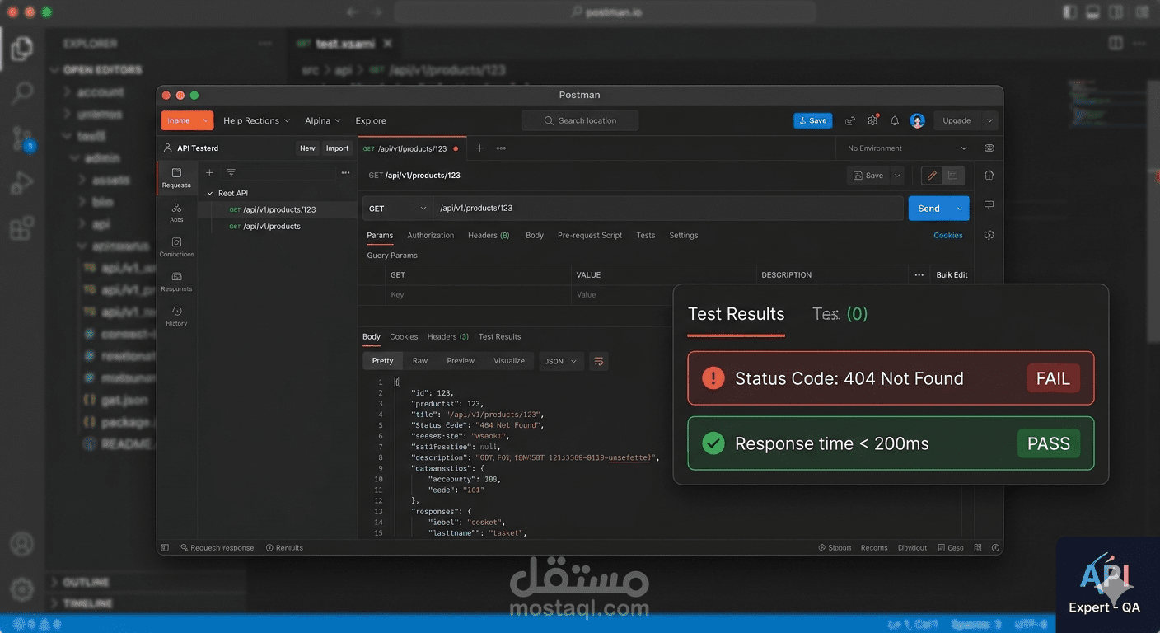Open notifications via the bell icon
This screenshot has width=1160, height=633.
(894, 120)
